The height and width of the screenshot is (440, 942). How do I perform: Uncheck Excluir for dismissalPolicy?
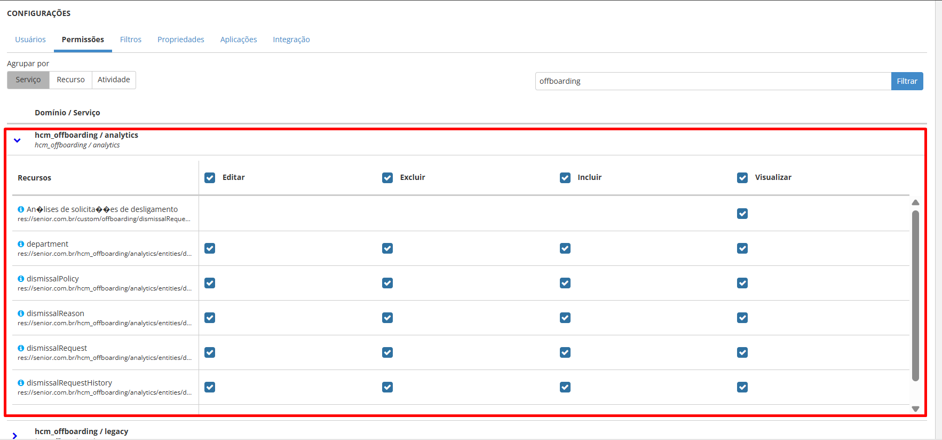(x=387, y=283)
